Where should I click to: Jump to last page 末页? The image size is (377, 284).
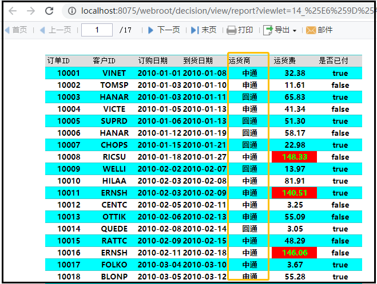pyautogui.click(x=204, y=30)
